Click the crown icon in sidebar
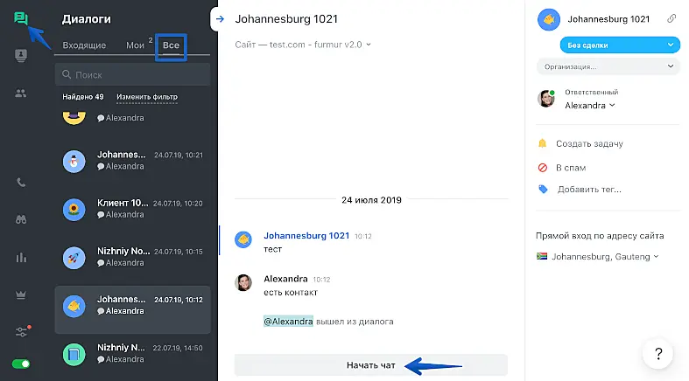This screenshot has width=689, height=381. [21, 295]
